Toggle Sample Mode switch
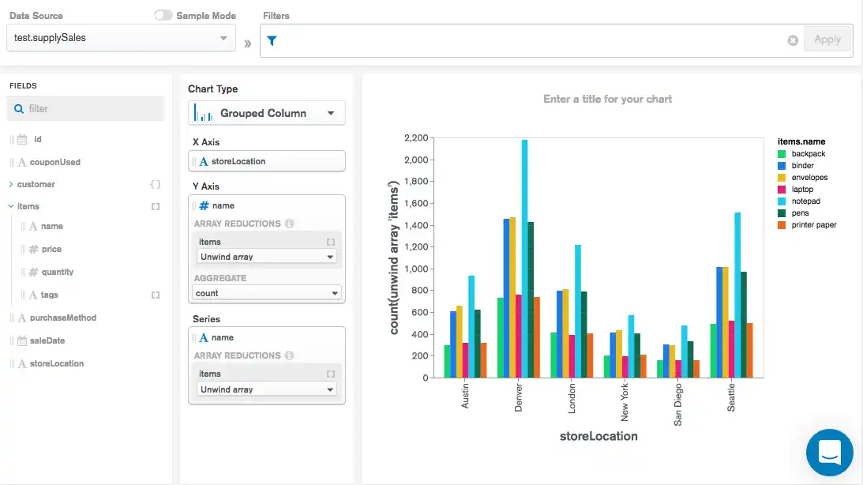 (x=163, y=15)
